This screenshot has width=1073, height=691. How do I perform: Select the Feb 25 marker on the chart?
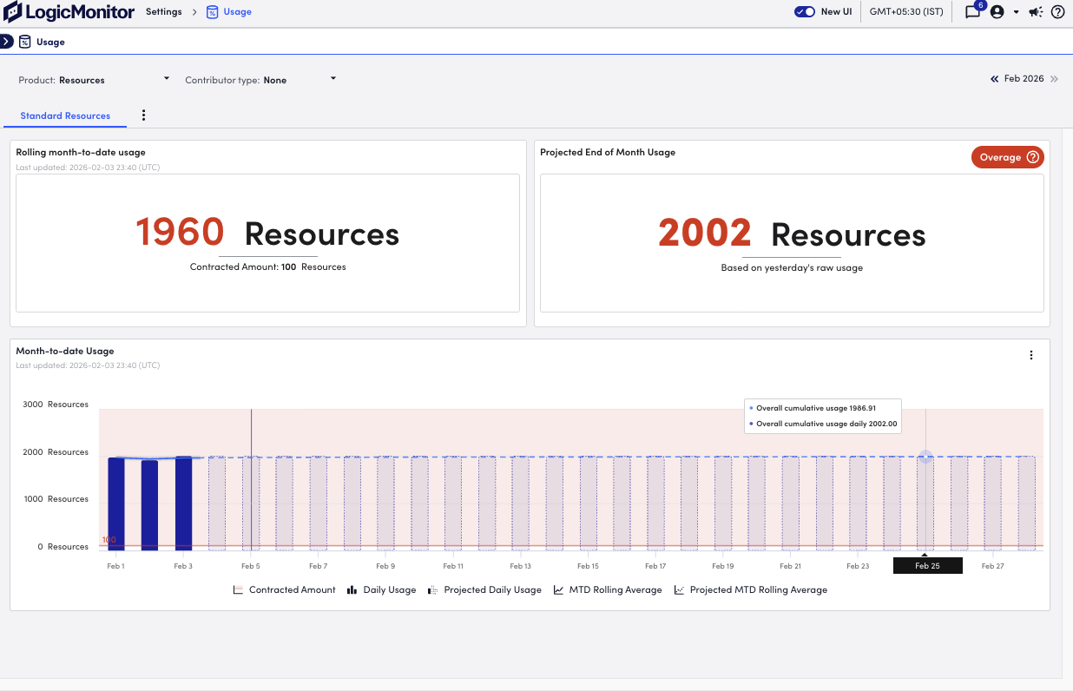point(927,565)
